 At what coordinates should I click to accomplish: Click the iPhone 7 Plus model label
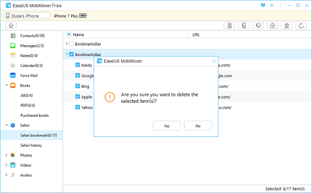click(x=66, y=16)
